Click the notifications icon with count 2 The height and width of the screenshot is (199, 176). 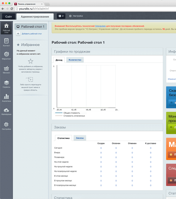(61, 16)
